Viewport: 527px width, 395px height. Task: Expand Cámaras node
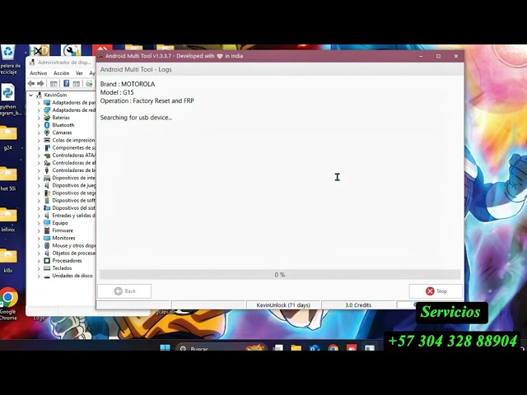39,133
